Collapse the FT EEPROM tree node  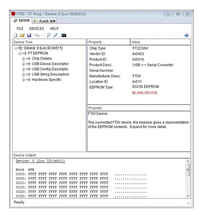click(20, 54)
